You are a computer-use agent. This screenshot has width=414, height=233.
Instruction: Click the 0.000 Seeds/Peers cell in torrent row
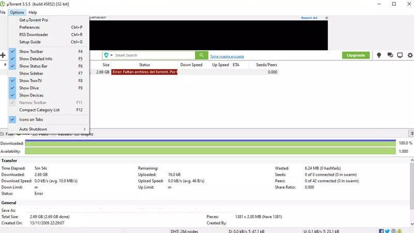coord(273,72)
